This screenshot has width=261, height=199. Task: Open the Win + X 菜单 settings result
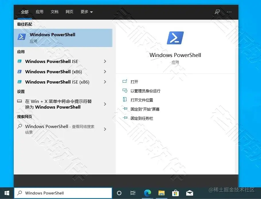click(x=63, y=104)
